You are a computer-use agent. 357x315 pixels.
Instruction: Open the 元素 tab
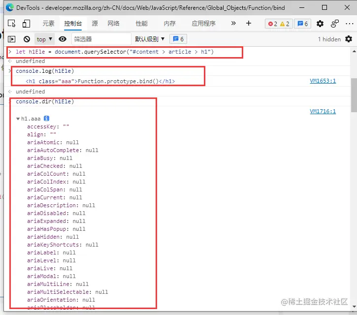(48, 24)
